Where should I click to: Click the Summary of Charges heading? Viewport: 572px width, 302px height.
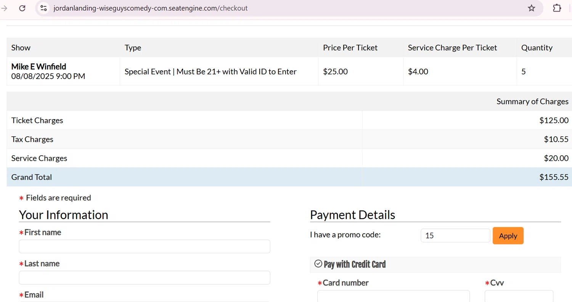click(532, 102)
